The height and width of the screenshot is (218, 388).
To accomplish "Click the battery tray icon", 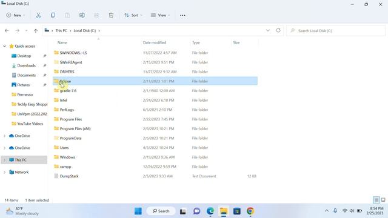I will tap(360, 211).
